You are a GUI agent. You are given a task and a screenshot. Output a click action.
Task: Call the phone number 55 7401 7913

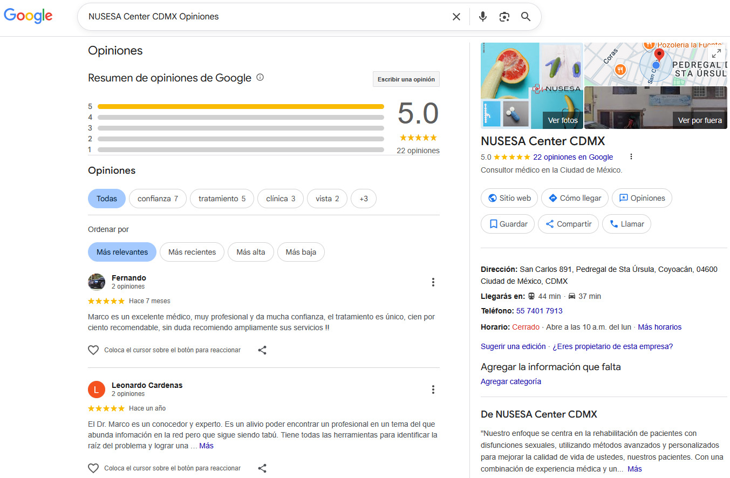[539, 311]
